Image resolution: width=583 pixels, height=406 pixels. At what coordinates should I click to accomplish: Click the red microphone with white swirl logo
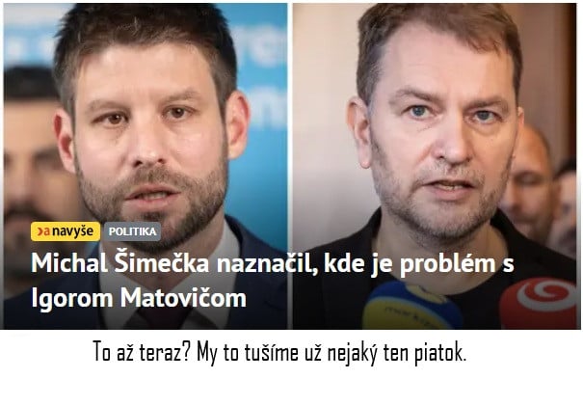click(x=540, y=303)
